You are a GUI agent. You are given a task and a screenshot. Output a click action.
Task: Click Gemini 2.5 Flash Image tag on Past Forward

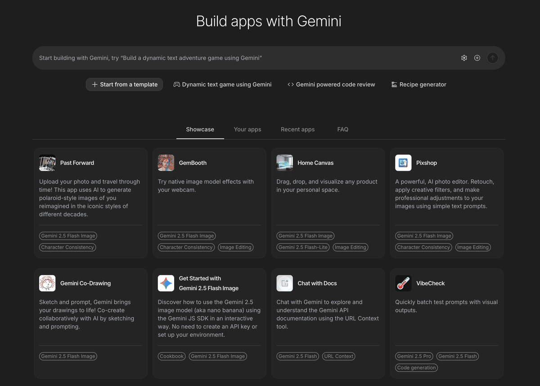click(x=68, y=236)
